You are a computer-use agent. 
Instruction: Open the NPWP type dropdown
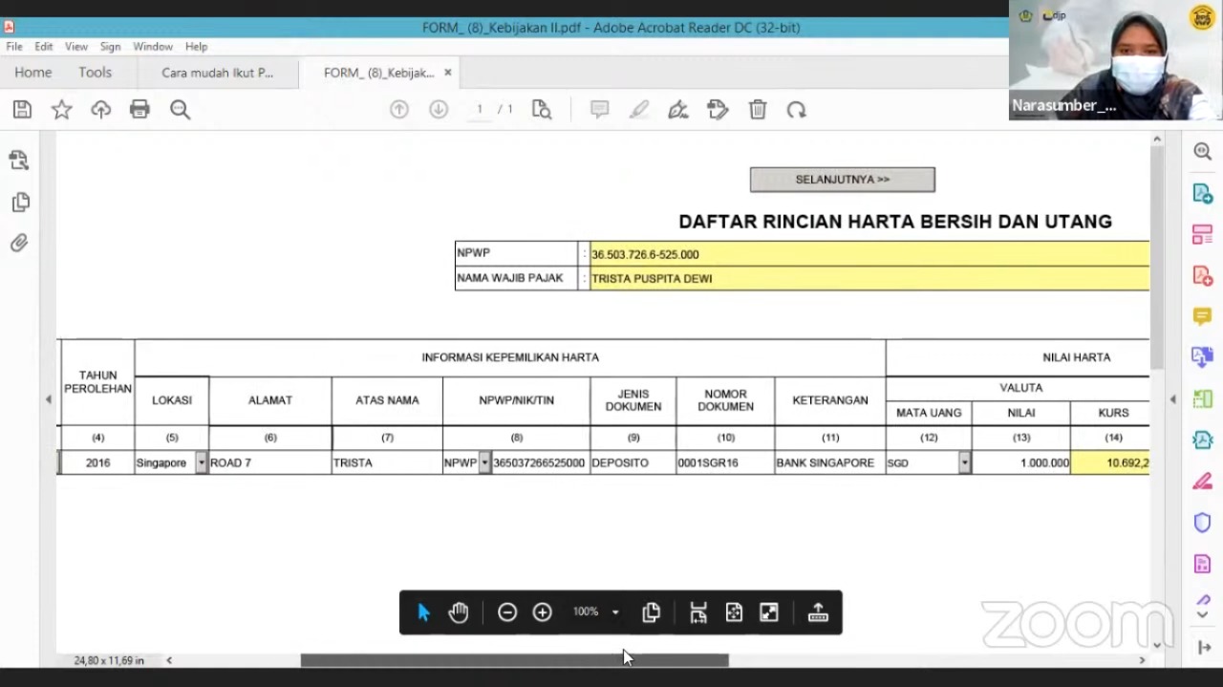(484, 463)
